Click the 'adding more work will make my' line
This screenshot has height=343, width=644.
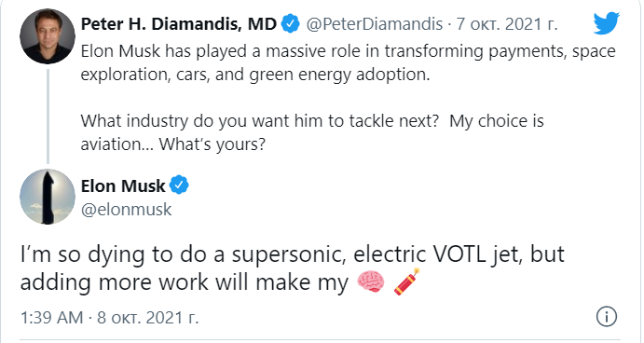[184, 282]
